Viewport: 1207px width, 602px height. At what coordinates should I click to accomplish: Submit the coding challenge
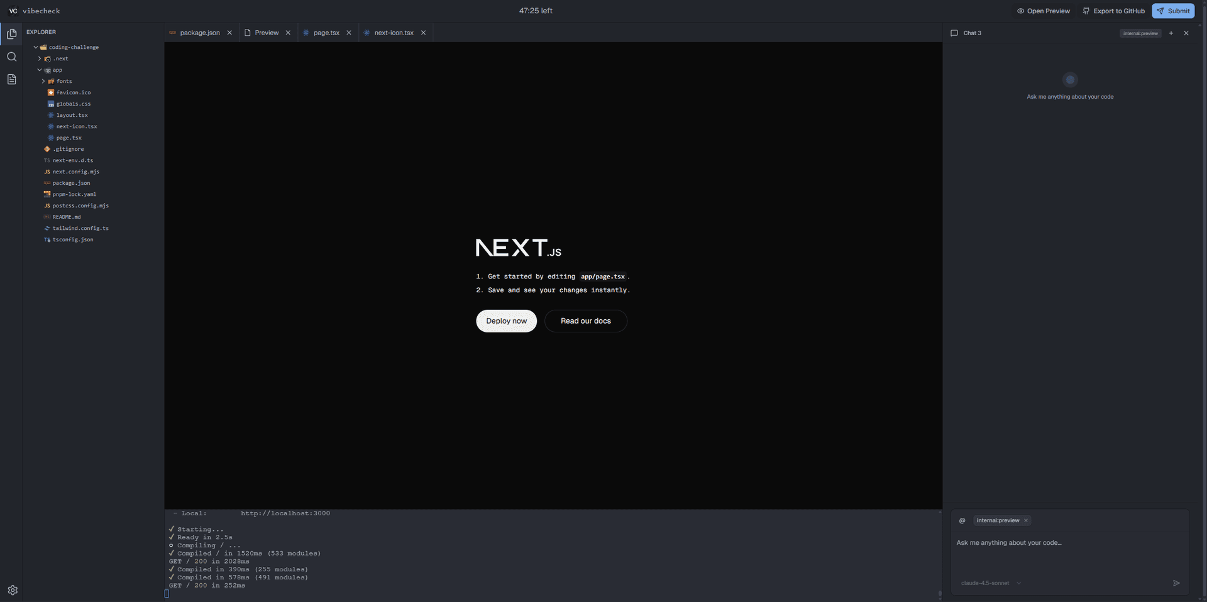[x=1173, y=11]
